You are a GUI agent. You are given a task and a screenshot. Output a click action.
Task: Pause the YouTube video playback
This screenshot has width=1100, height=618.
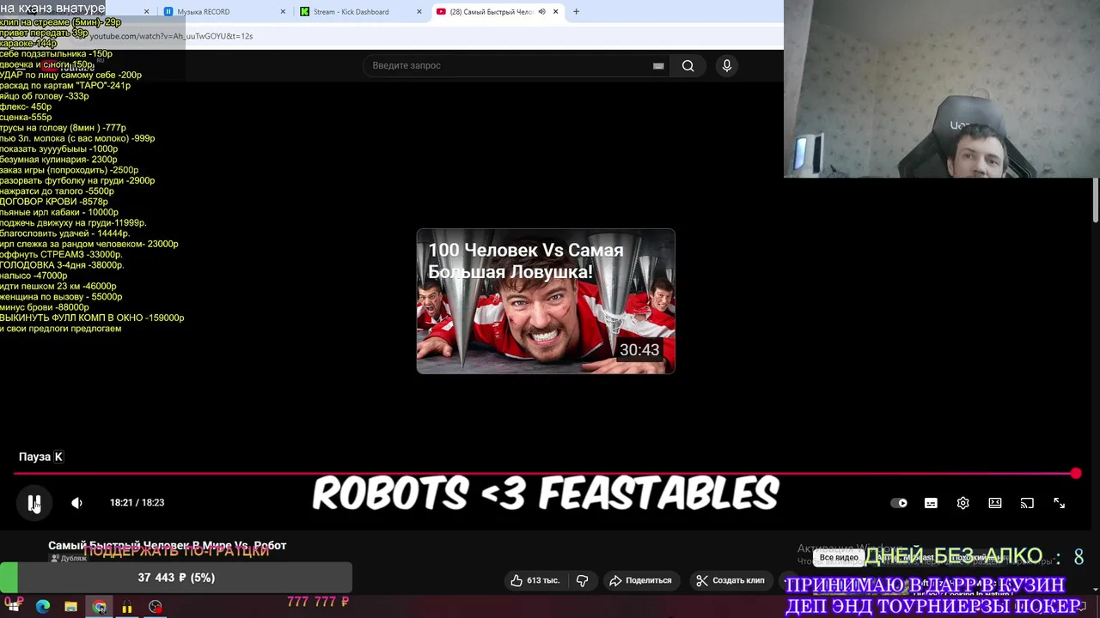tap(34, 503)
